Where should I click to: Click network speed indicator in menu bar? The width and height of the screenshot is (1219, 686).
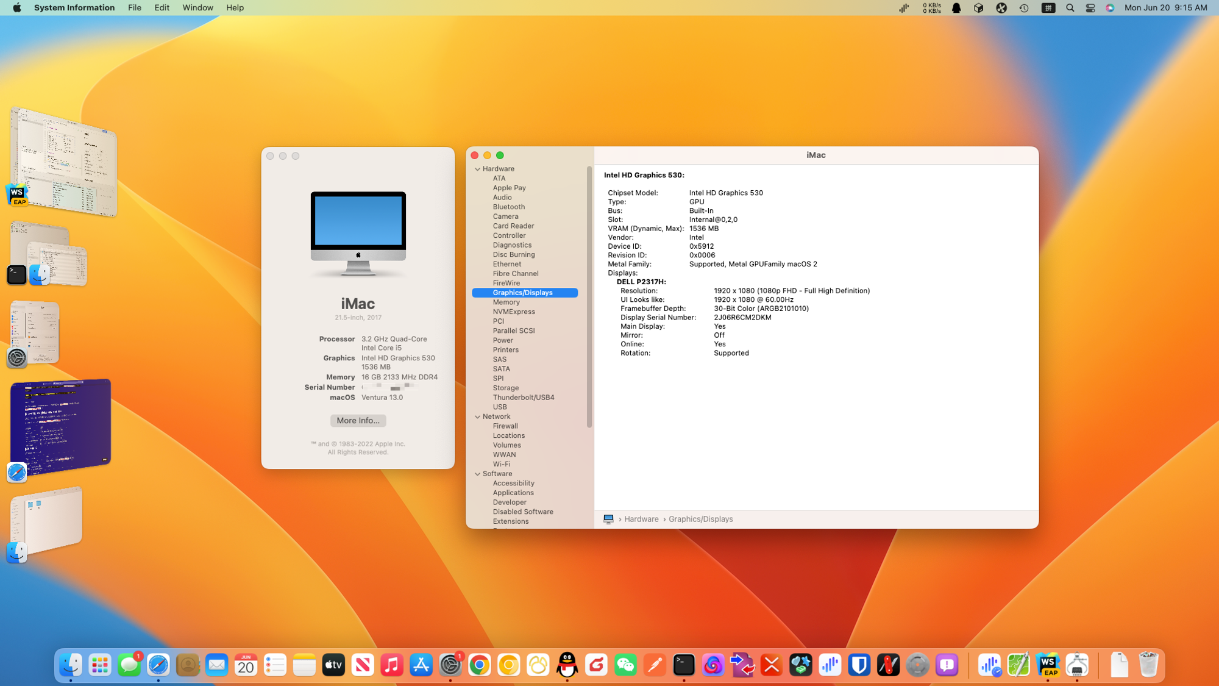[931, 8]
